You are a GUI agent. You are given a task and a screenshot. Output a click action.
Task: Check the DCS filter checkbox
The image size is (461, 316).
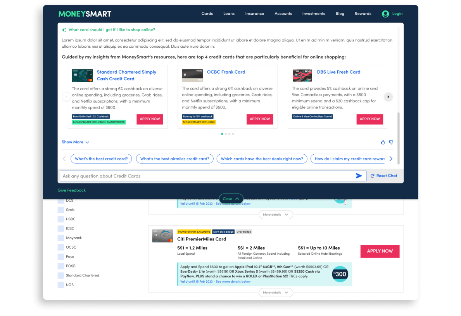point(61,200)
